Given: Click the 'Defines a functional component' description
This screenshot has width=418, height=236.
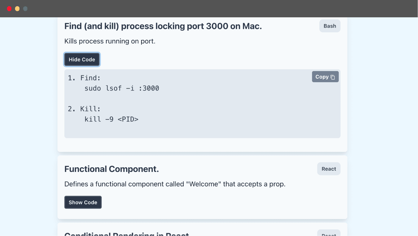Looking at the screenshot, I should click(x=175, y=184).
